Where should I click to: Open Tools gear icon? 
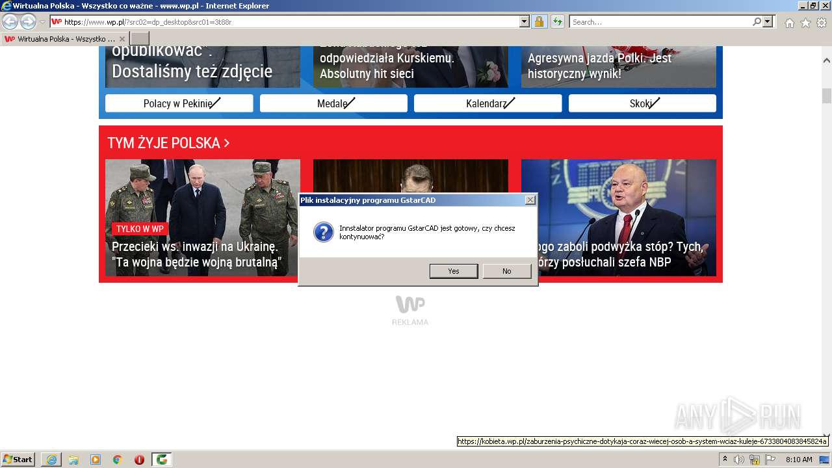point(822,23)
